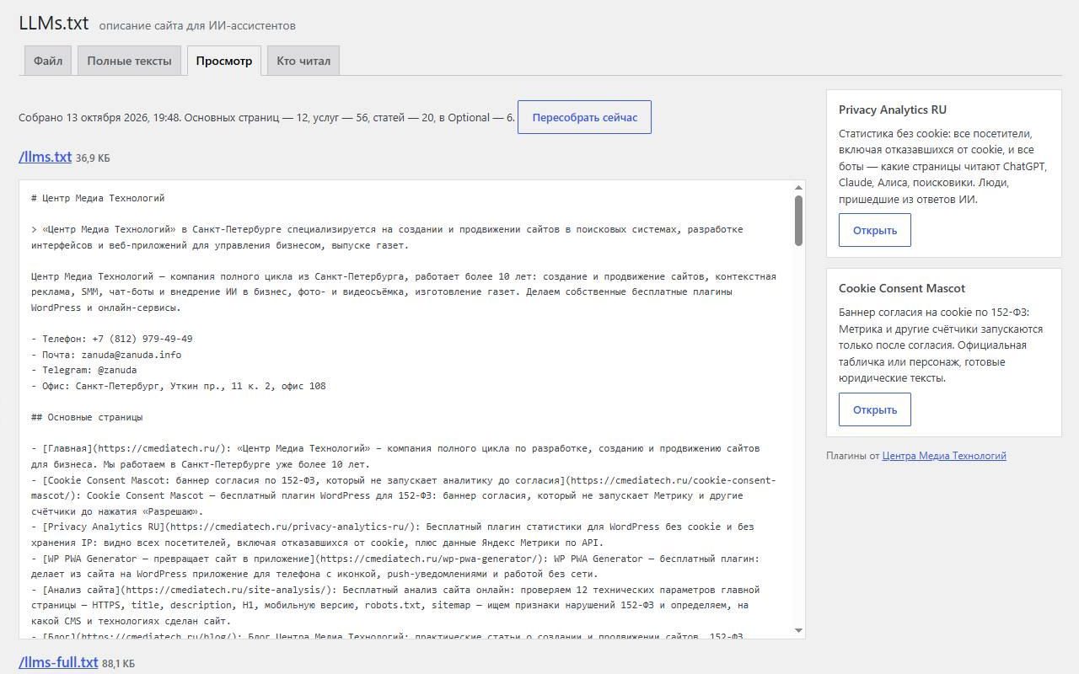This screenshot has height=674, width=1079.
Task: Click the preview scrollbar down arrow
Action: pyautogui.click(x=798, y=631)
